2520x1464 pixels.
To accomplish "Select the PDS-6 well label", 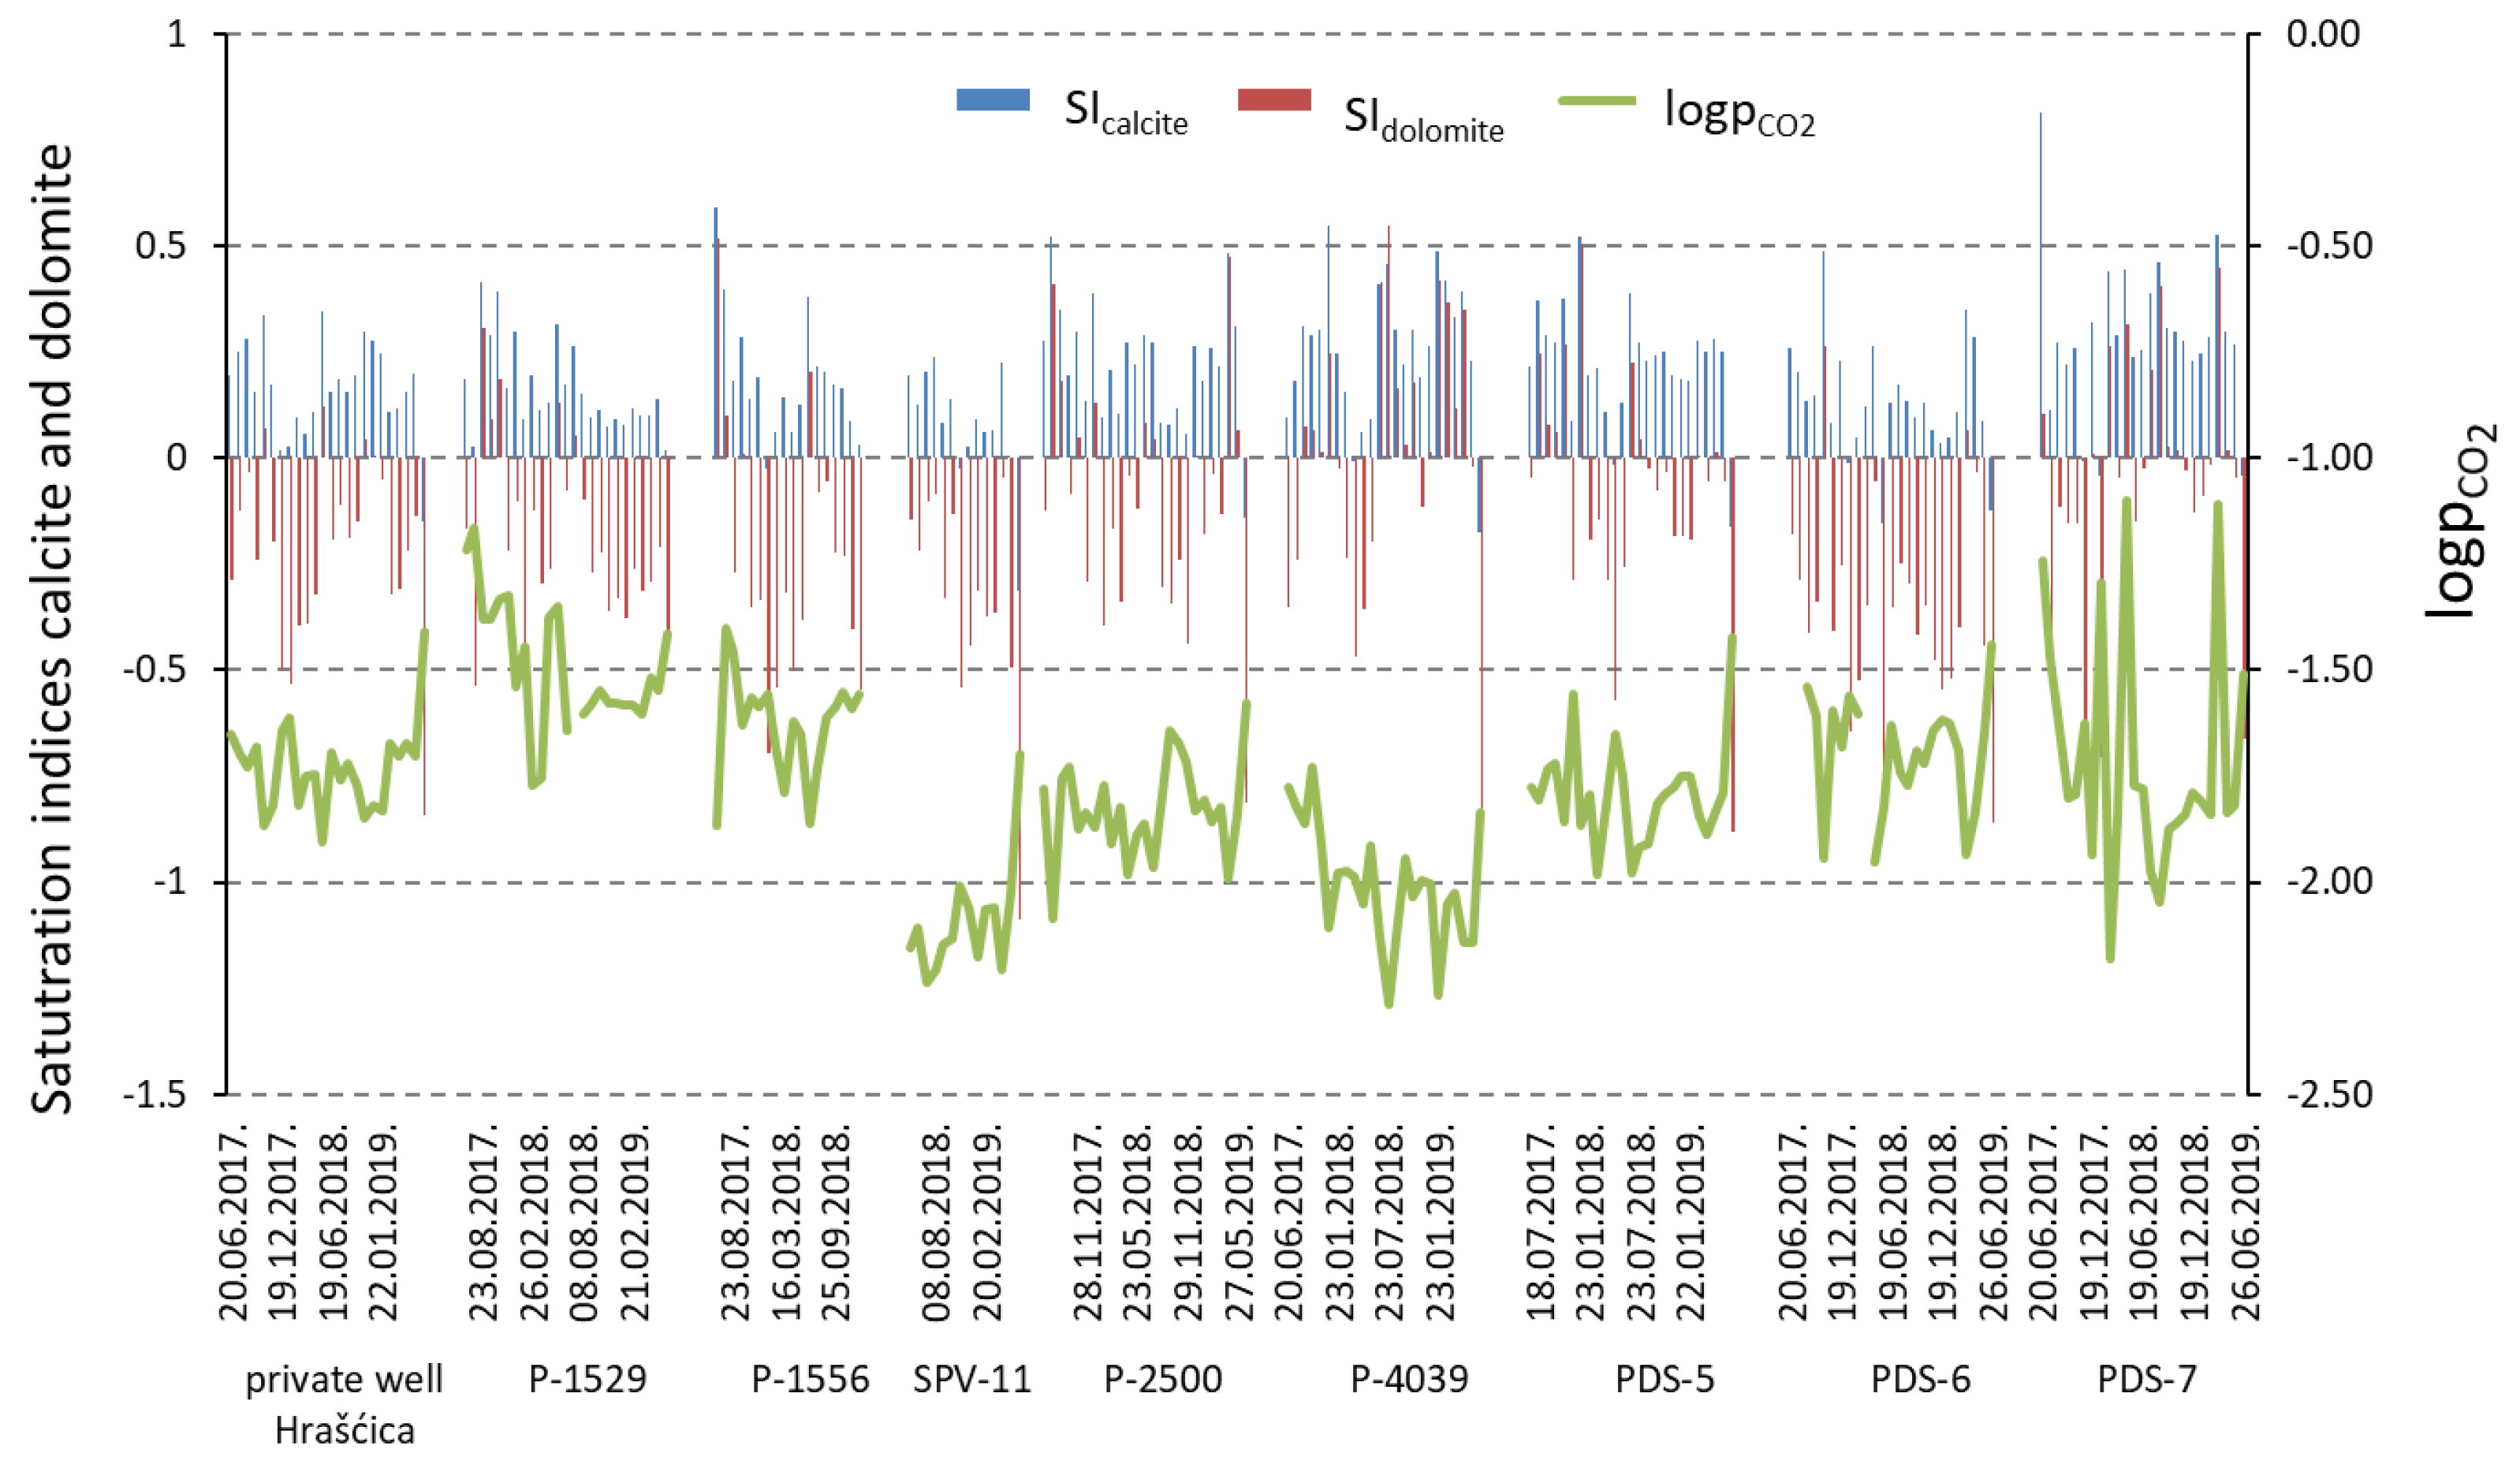I will tap(1920, 1379).
